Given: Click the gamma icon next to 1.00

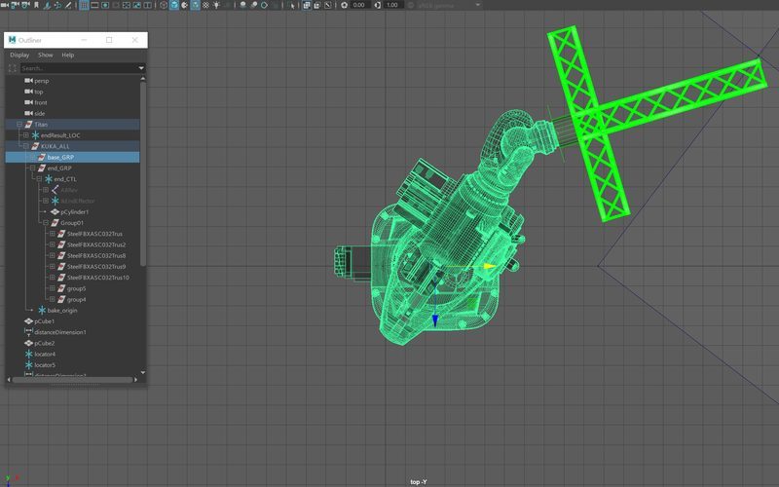Looking at the screenshot, I should tap(377, 5).
